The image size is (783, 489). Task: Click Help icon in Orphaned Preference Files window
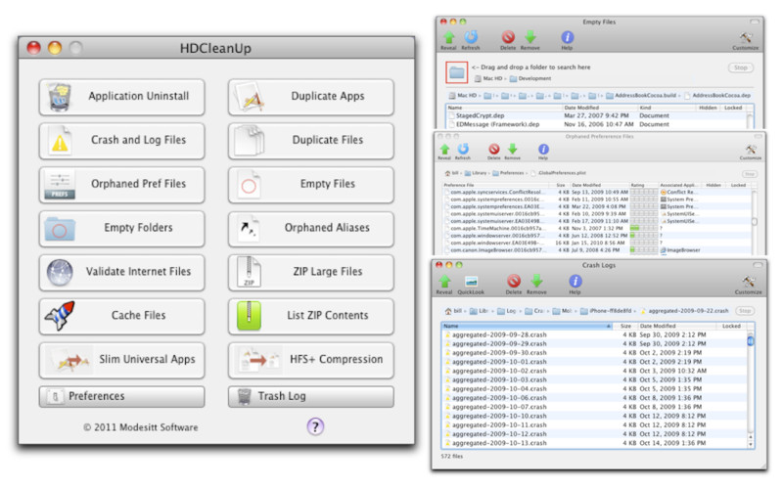click(x=543, y=152)
